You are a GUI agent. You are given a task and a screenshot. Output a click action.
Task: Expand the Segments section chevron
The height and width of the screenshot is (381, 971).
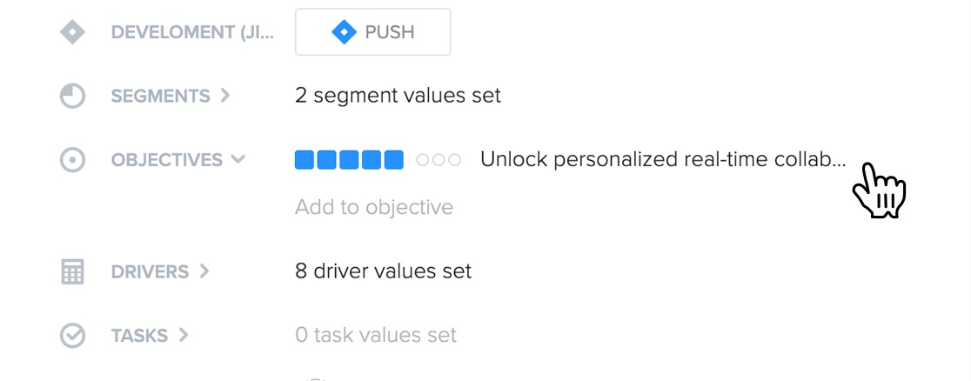tap(225, 96)
